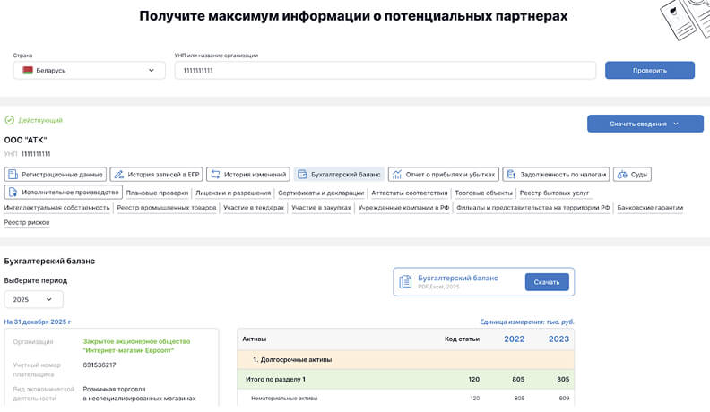This screenshot has height=412, width=710.
Task: Open the Лицензии и разрешения section
Action: (232, 193)
